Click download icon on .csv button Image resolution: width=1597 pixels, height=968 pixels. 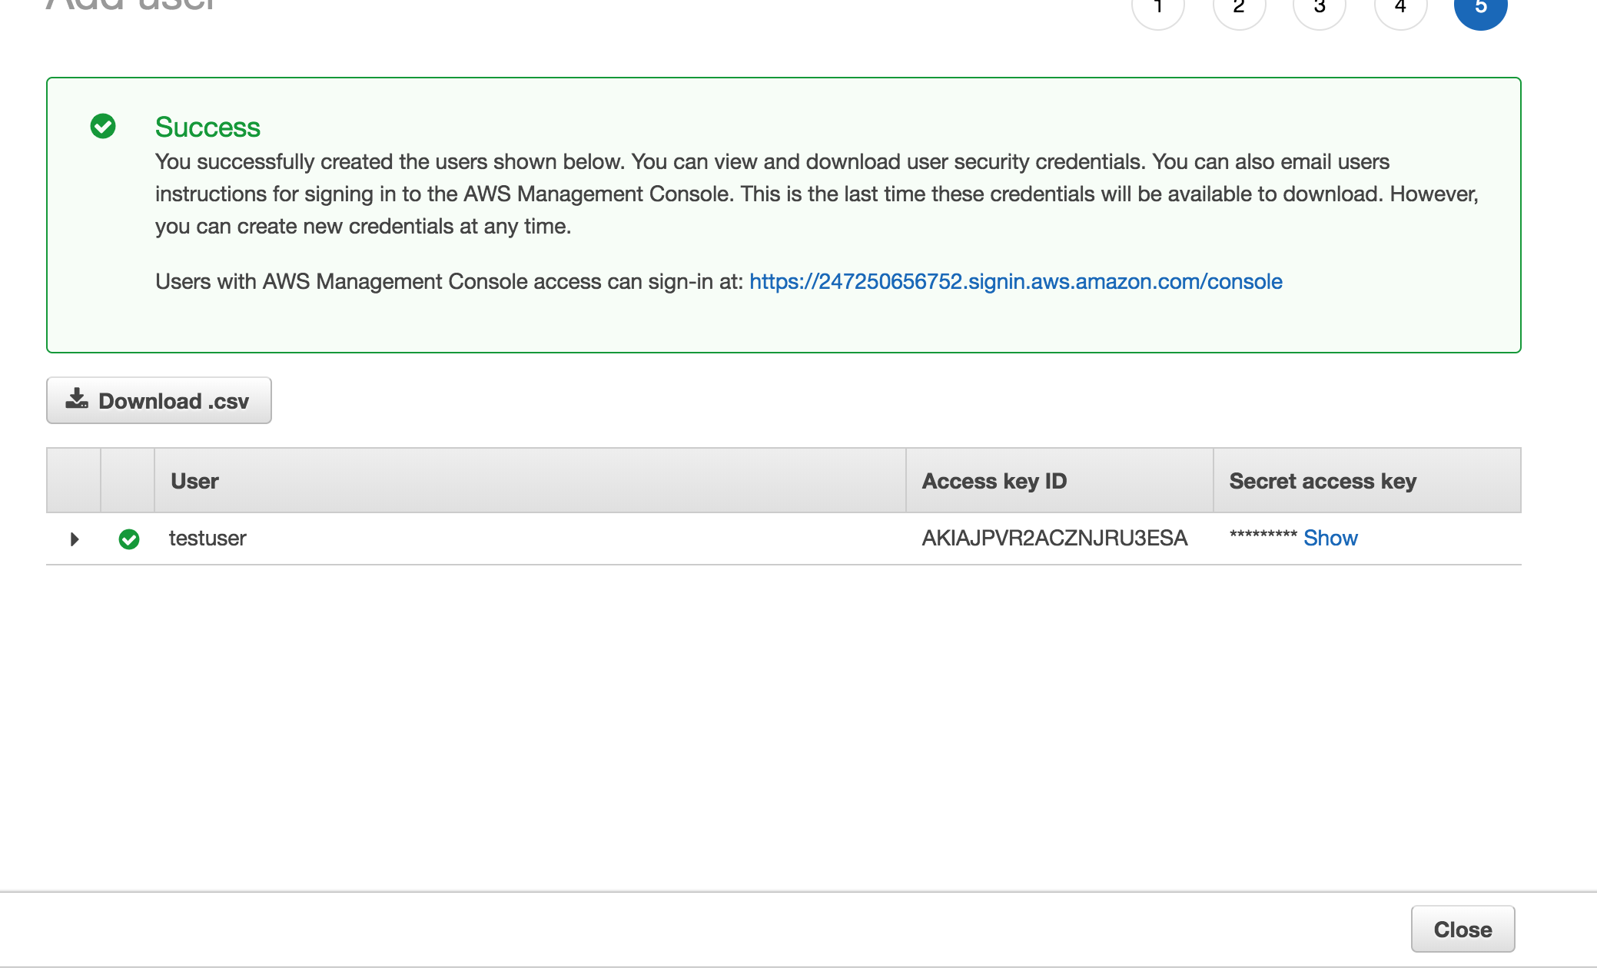pyautogui.click(x=77, y=399)
